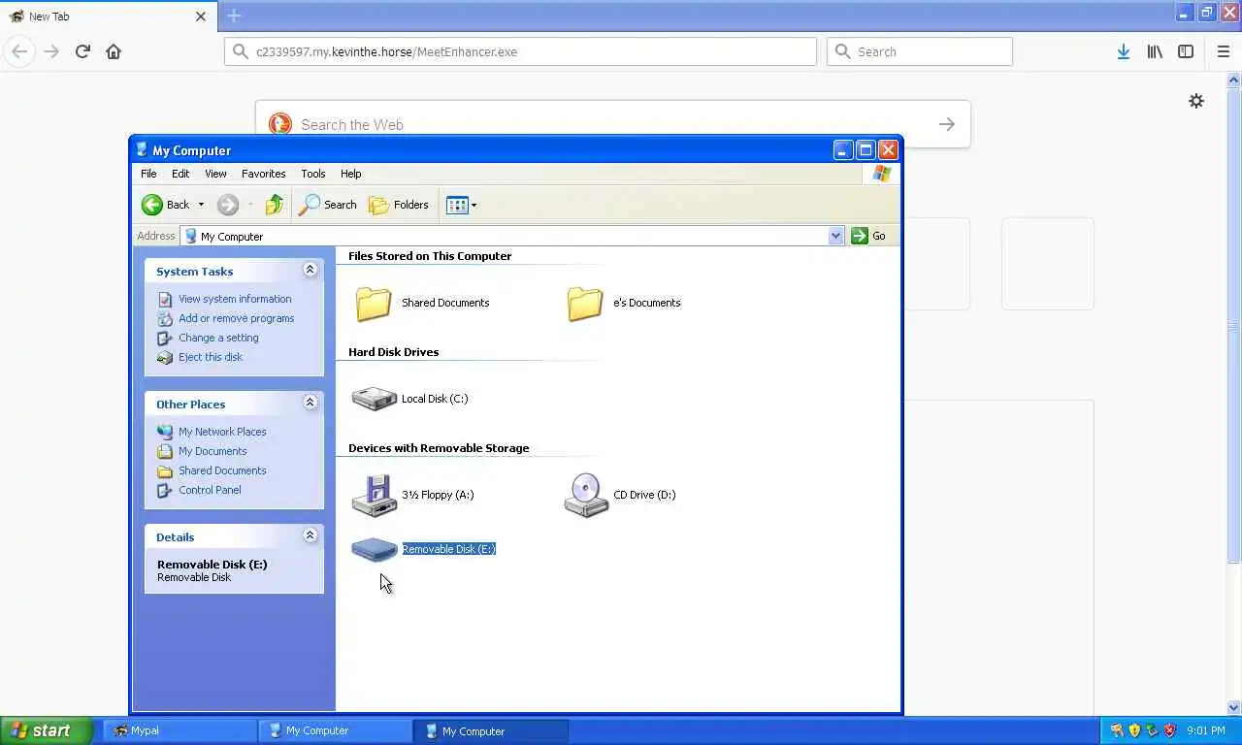Open the View menu
This screenshot has width=1242, height=745.
215,174
